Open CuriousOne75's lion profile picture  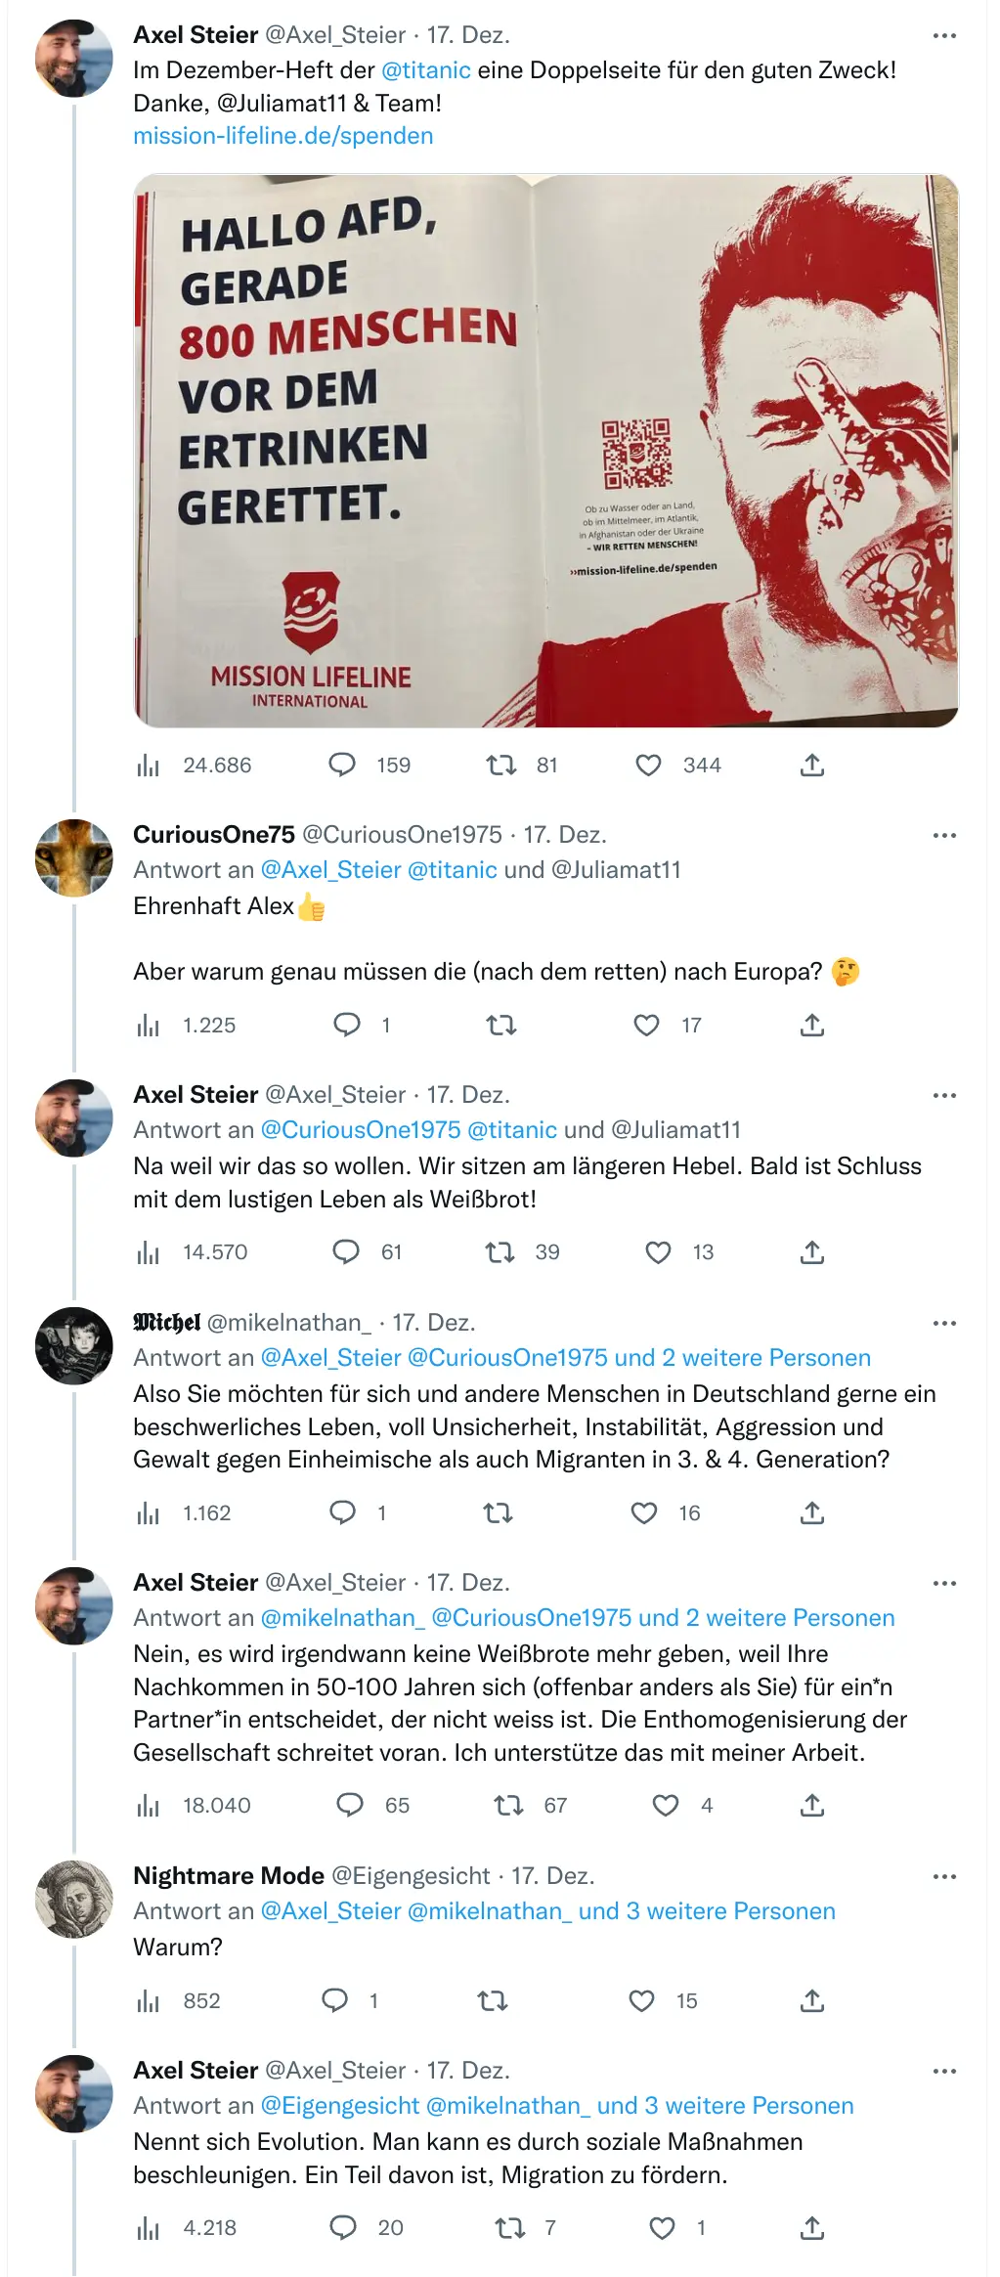click(x=74, y=858)
